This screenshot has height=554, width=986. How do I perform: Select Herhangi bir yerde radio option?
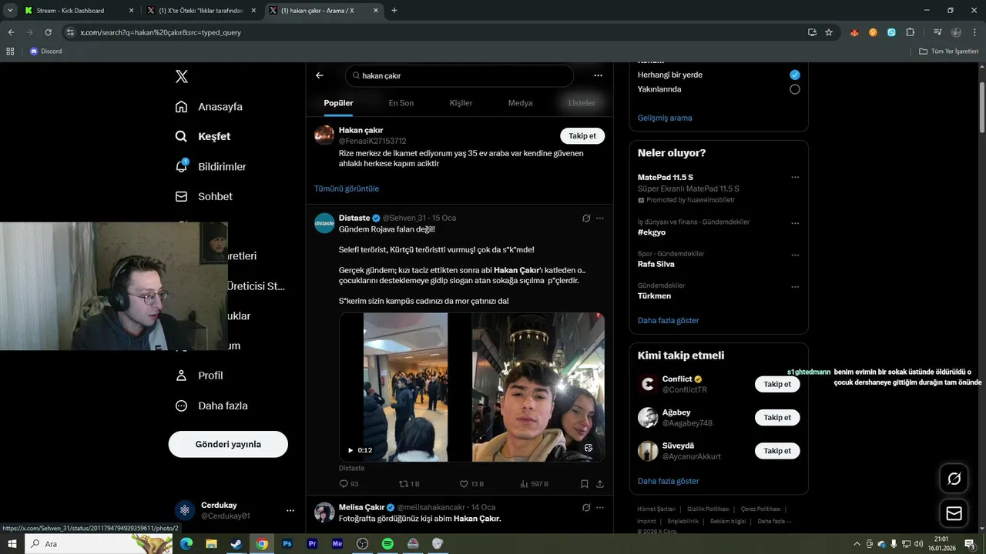pyautogui.click(x=795, y=75)
